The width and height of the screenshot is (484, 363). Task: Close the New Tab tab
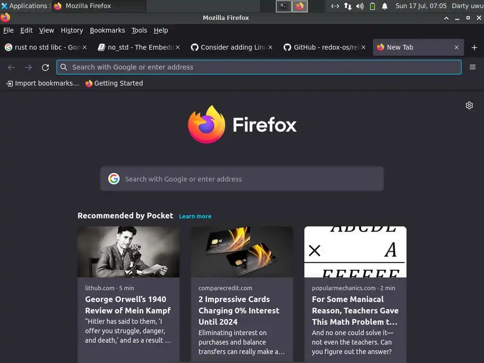point(457,47)
